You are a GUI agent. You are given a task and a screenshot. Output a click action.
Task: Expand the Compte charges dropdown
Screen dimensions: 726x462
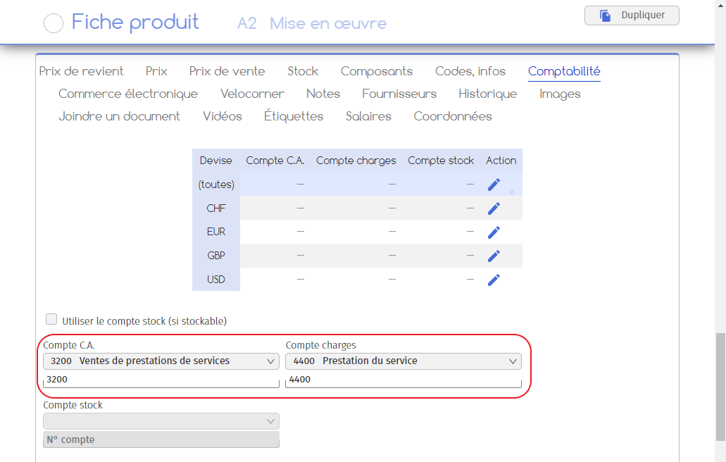click(x=403, y=361)
